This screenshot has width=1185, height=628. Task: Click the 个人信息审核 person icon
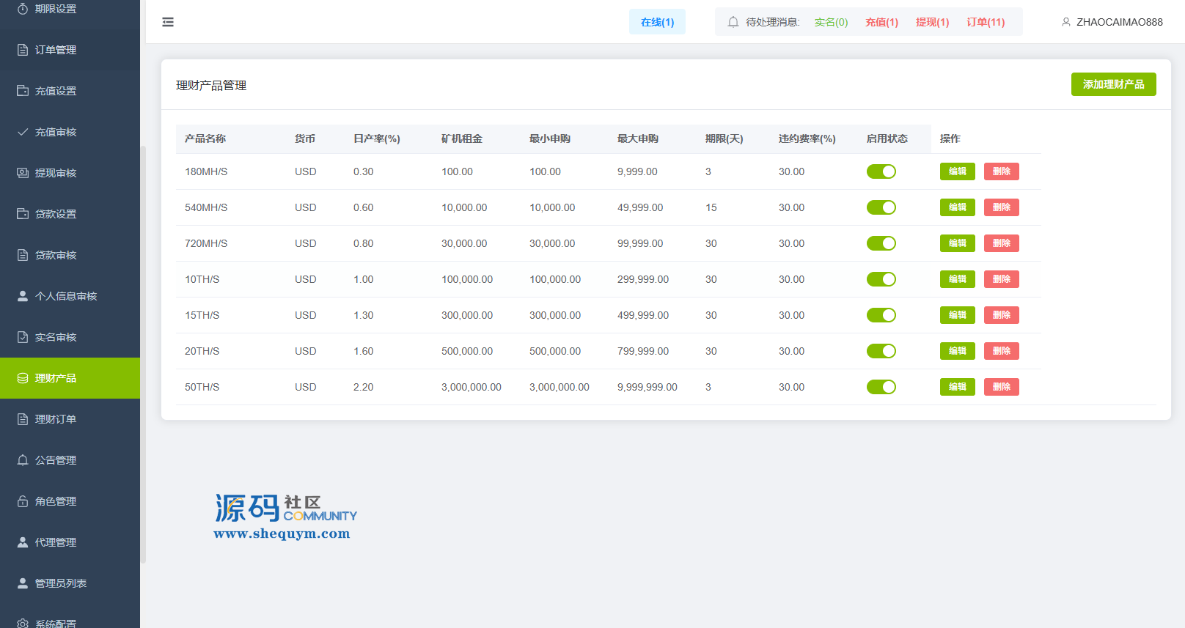tap(23, 296)
